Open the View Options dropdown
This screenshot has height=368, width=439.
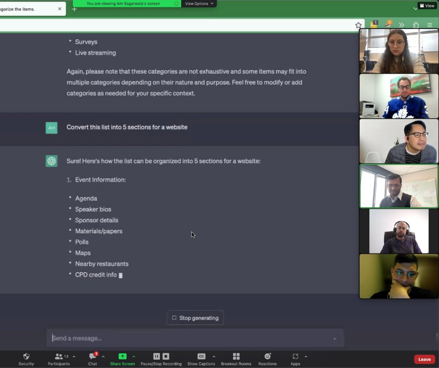click(x=199, y=4)
